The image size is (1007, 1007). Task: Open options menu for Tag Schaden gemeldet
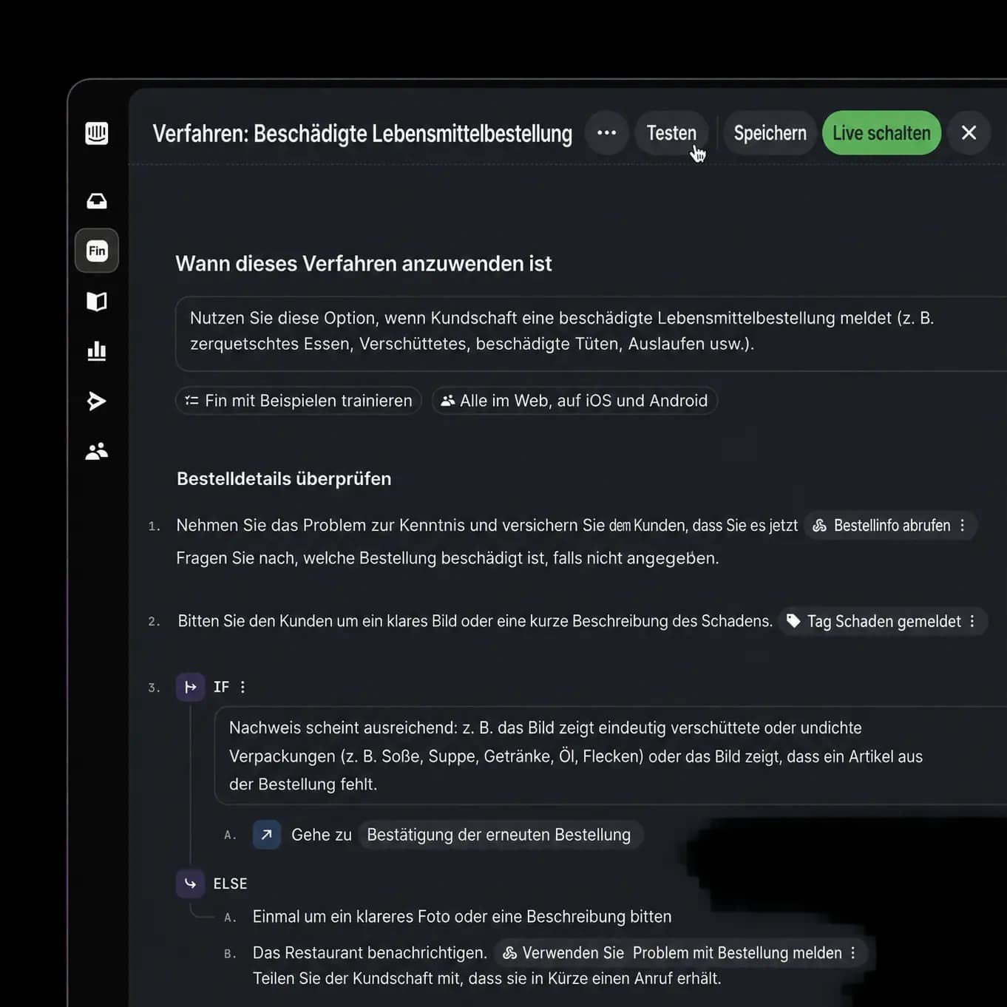click(972, 621)
